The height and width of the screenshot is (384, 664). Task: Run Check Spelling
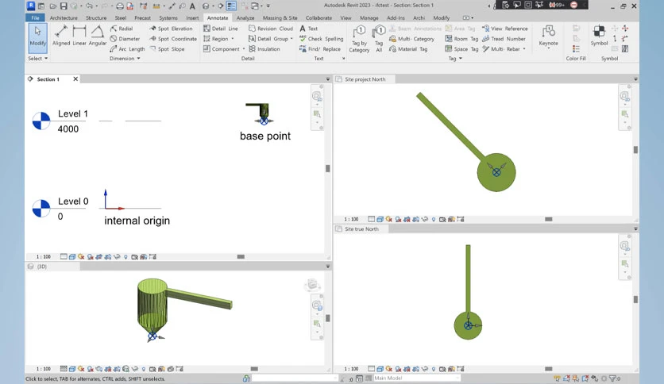coord(322,39)
